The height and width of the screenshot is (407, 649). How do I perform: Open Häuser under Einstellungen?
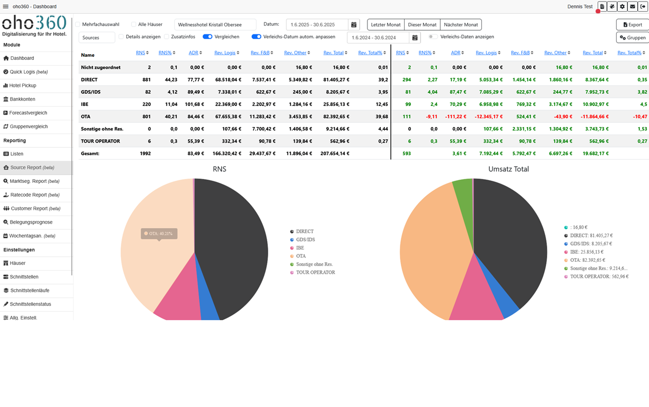tap(36, 263)
